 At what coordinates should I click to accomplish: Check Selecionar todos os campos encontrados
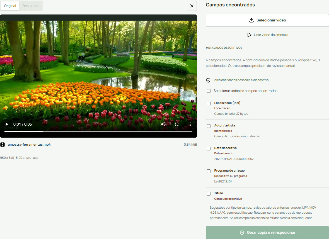click(x=209, y=91)
